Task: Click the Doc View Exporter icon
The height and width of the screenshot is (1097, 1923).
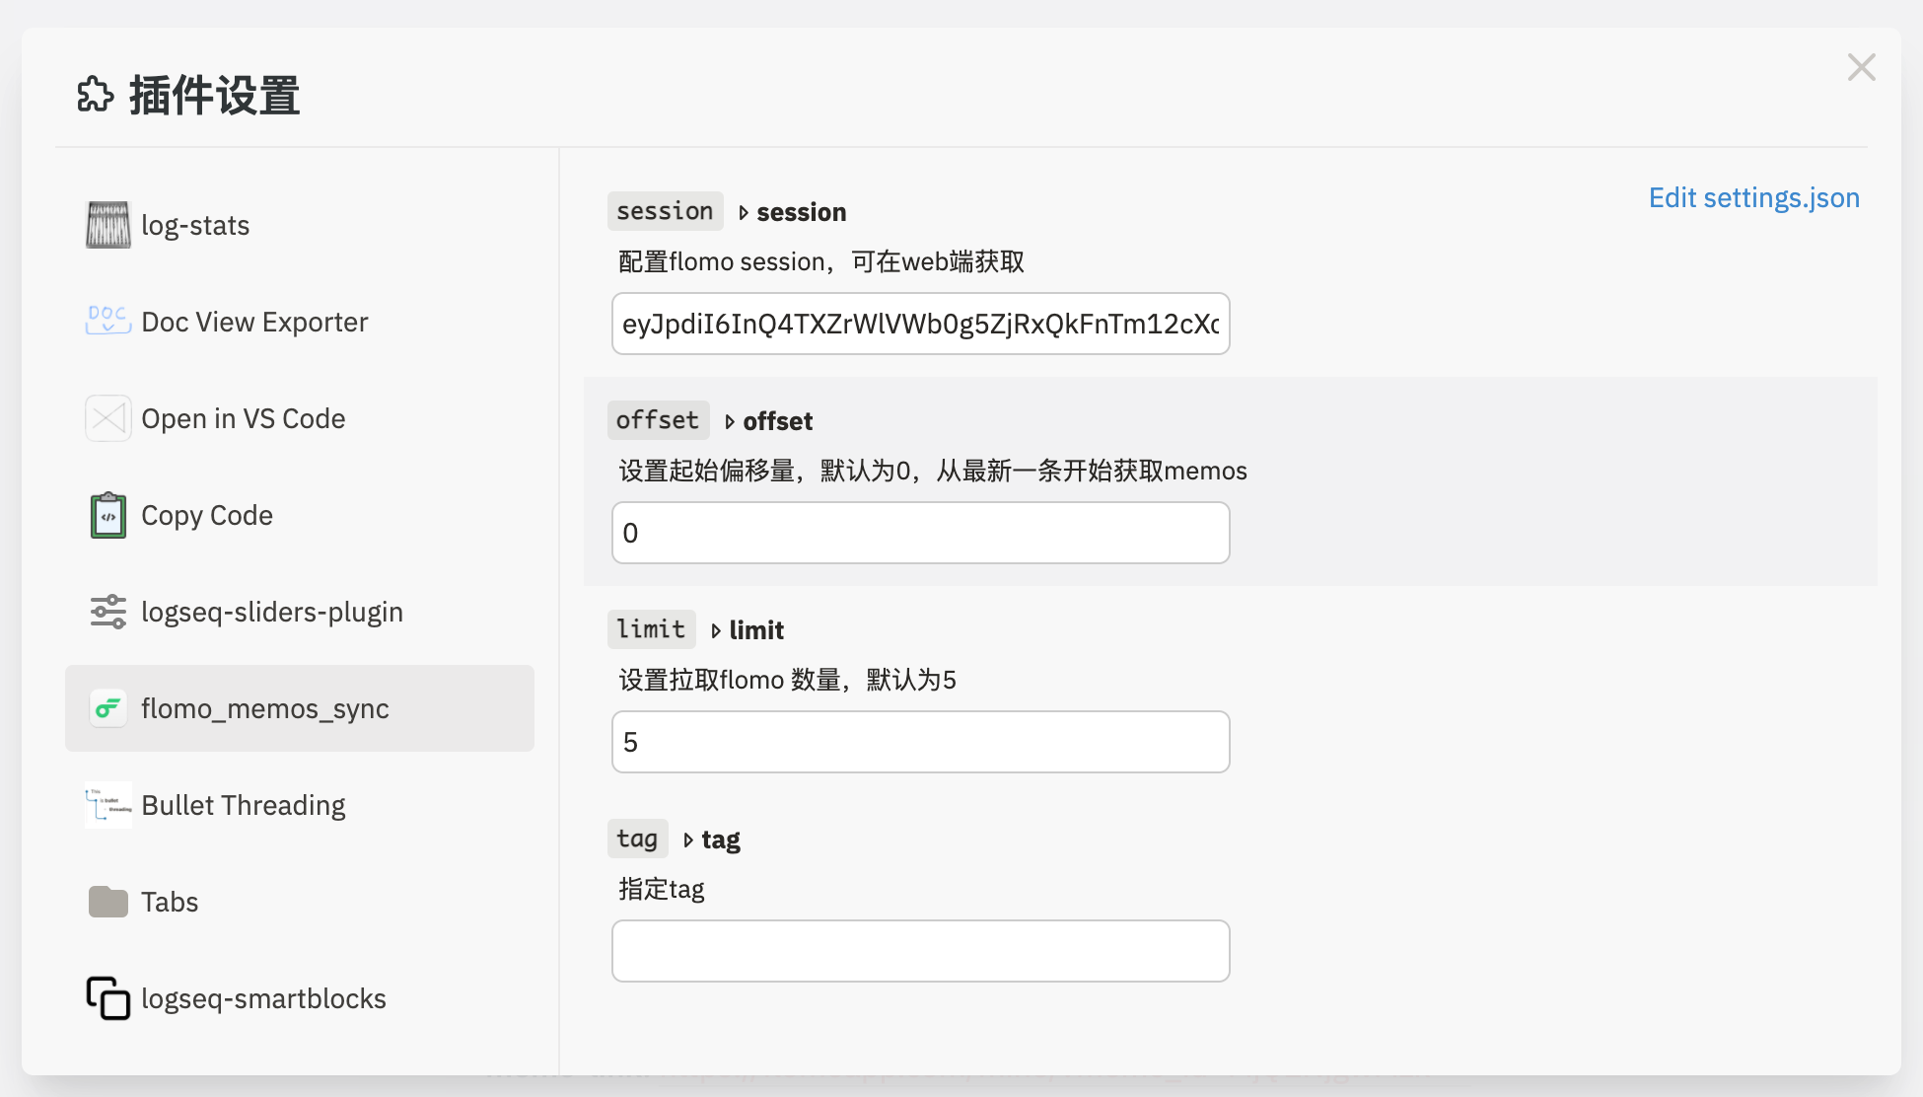Action: pyautogui.click(x=106, y=322)
